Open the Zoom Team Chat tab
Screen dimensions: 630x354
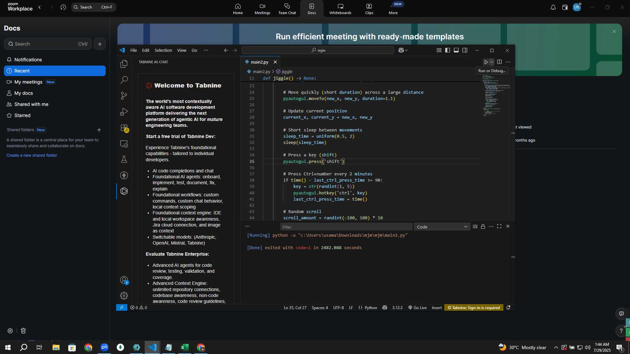click(287, 9)
